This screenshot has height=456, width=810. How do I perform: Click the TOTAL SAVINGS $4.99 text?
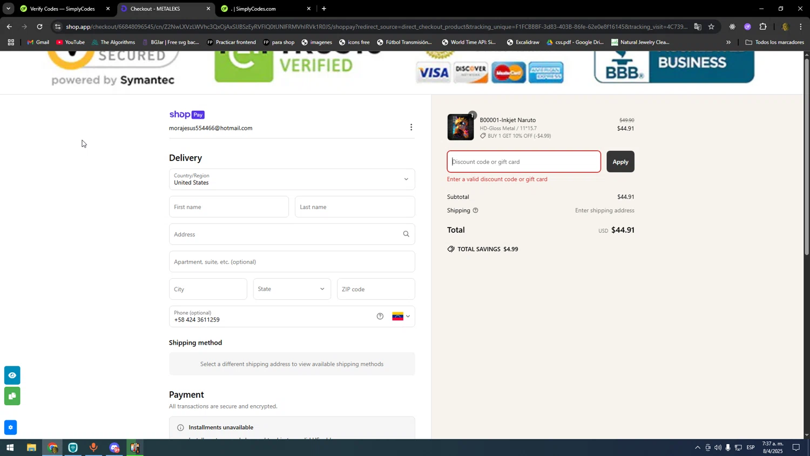[x=488, y=249]
